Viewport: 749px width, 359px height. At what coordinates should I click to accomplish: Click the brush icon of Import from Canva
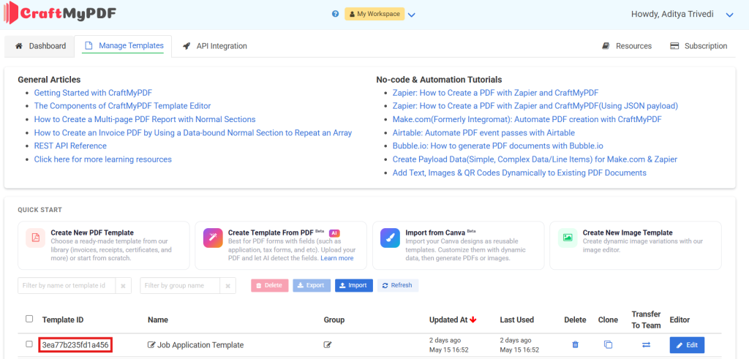[391, 238]
